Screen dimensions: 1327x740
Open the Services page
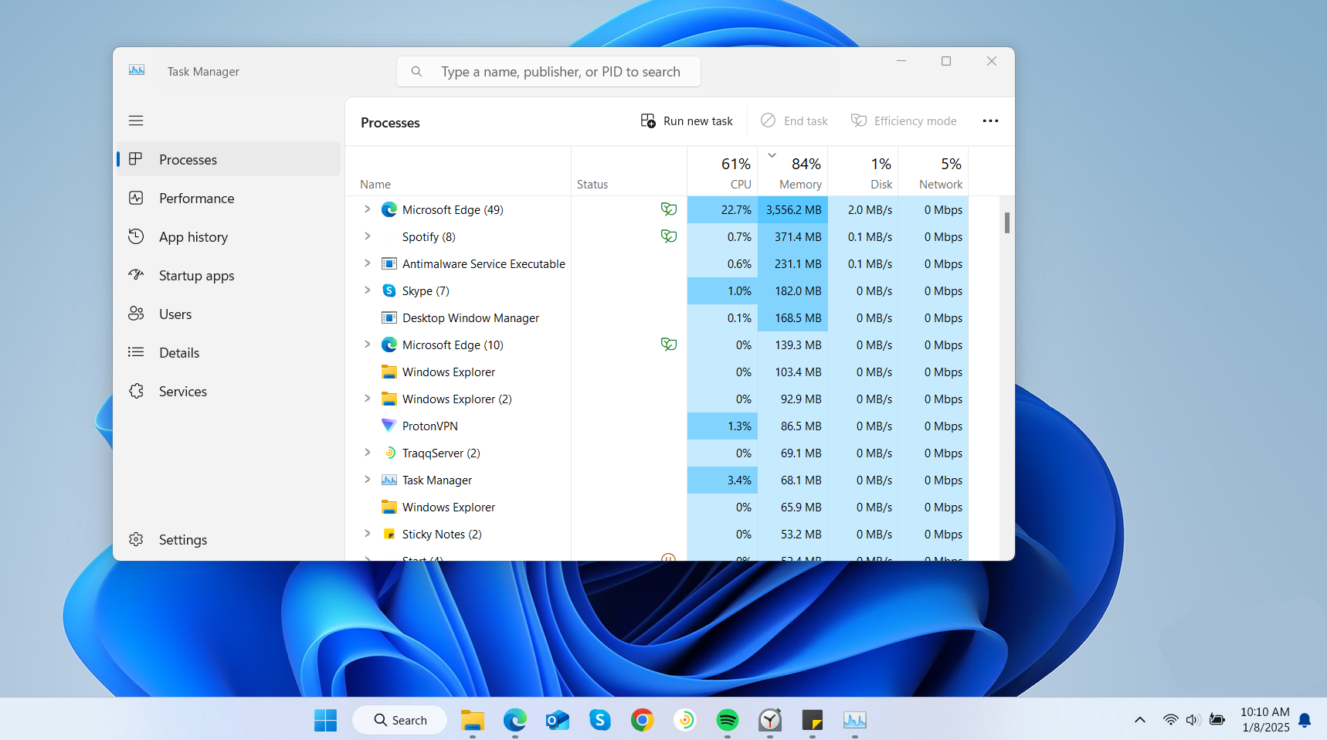click(x=229, y=391)
